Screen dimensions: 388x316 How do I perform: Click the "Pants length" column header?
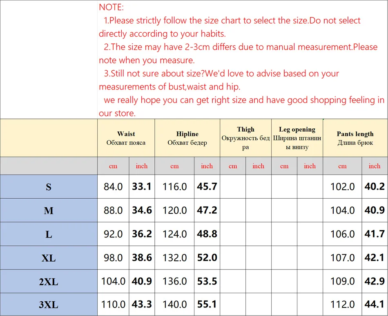pos(355,138)
